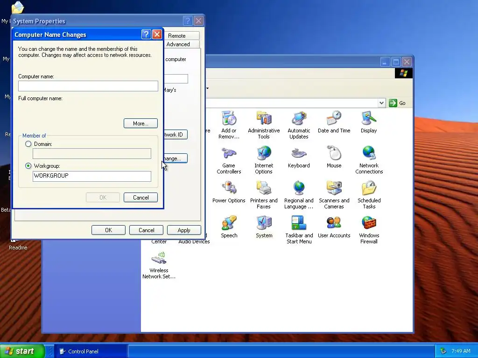Open Keyboard settings icon
478x358 pixels.
(x=299, y=157)
